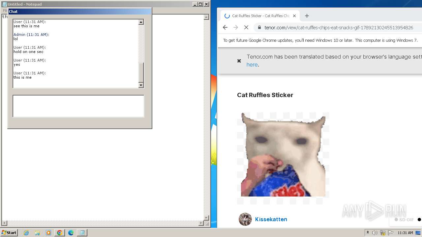Image resolution: width=422 pixels, height=237 pixels.
Task: Close the Untitled - Notepad window
Action: pos(206,4)
